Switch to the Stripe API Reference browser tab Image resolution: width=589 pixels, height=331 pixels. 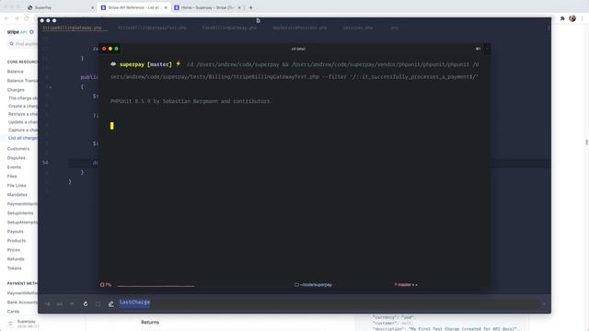[133, 7]
